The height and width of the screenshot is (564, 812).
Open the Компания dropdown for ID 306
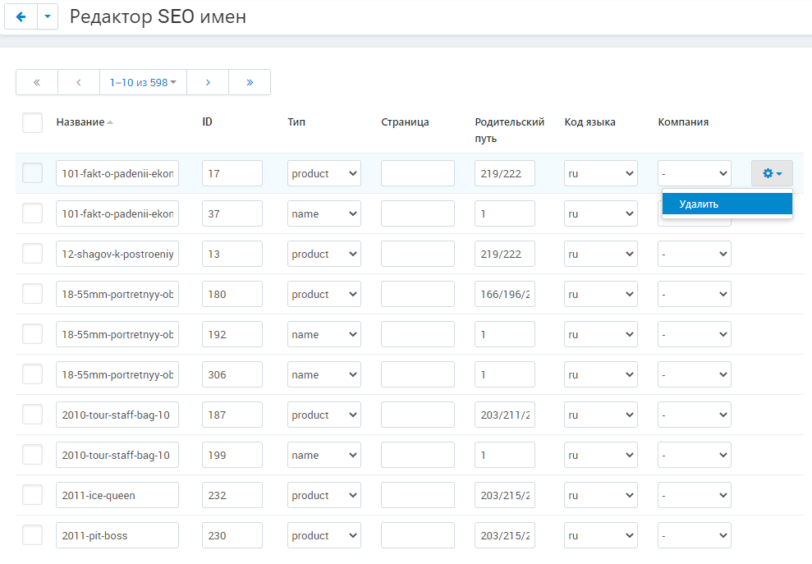click(695, 374)
